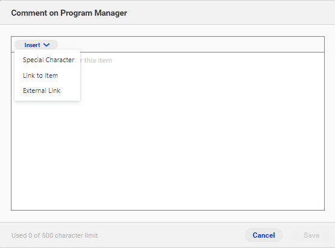Collapse the Insert dropdown button
The height and width of the screenshot is (248, 335).
[x=36, y=45]
